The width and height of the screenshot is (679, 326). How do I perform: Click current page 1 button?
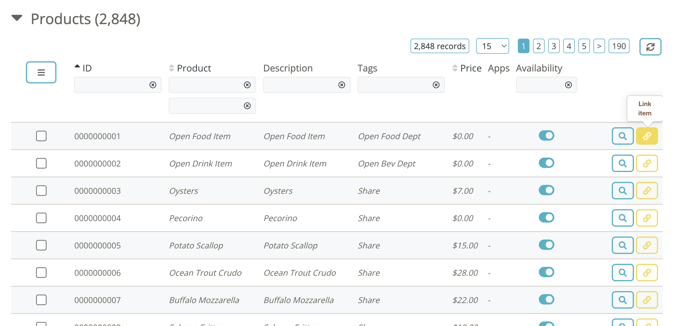point(523,46)
